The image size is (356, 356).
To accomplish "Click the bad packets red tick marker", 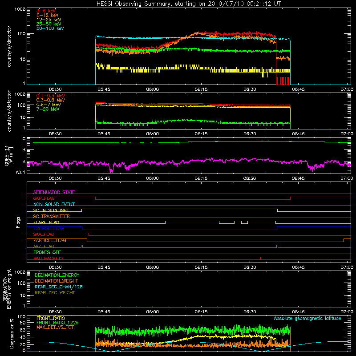I will tap(261, 258).
